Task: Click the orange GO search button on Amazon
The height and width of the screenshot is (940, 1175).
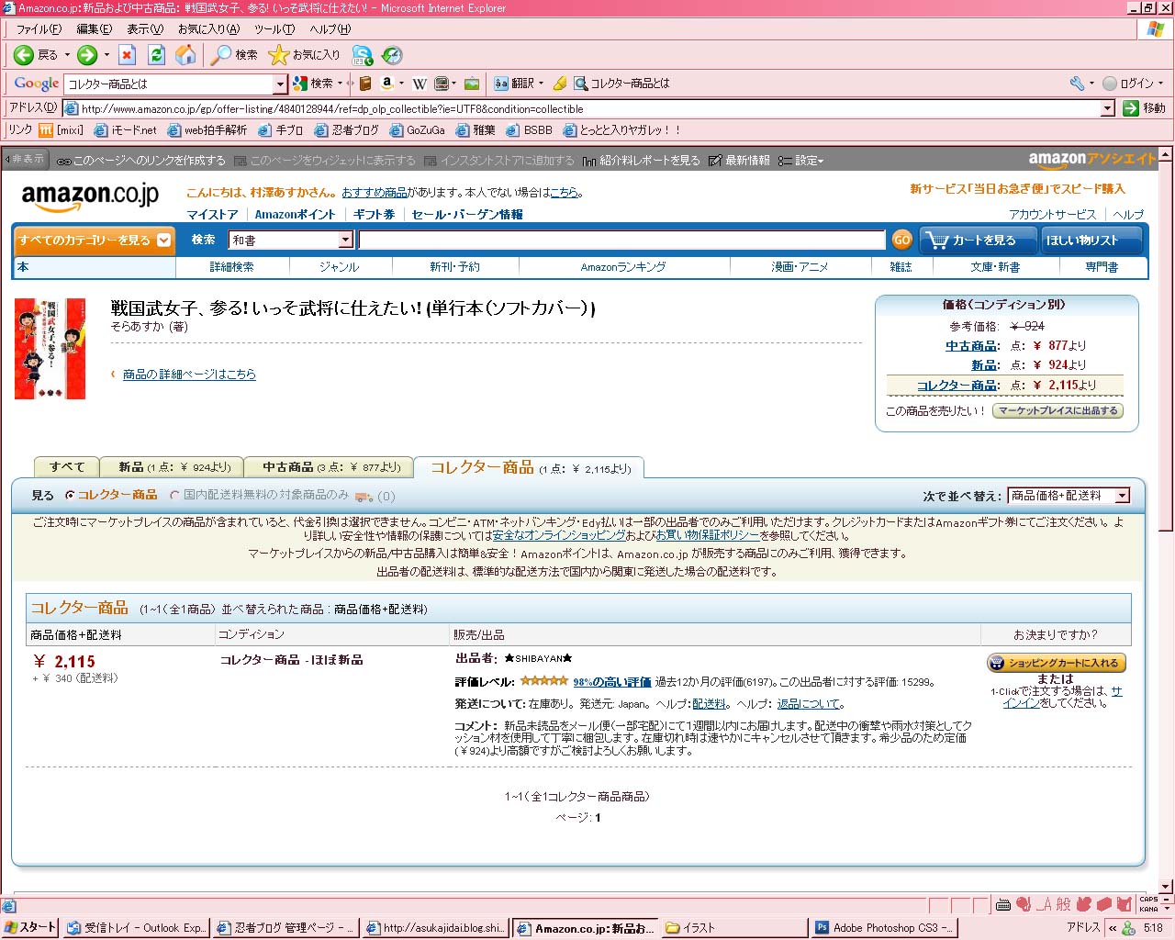Action: point(901,240)
